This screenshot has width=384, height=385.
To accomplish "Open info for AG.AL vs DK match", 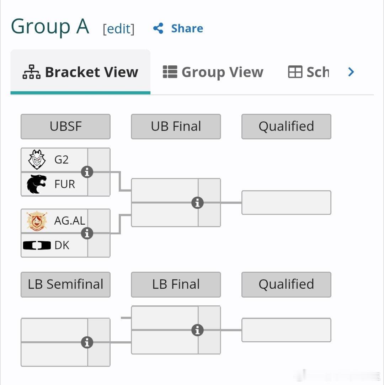I will 87,233.
